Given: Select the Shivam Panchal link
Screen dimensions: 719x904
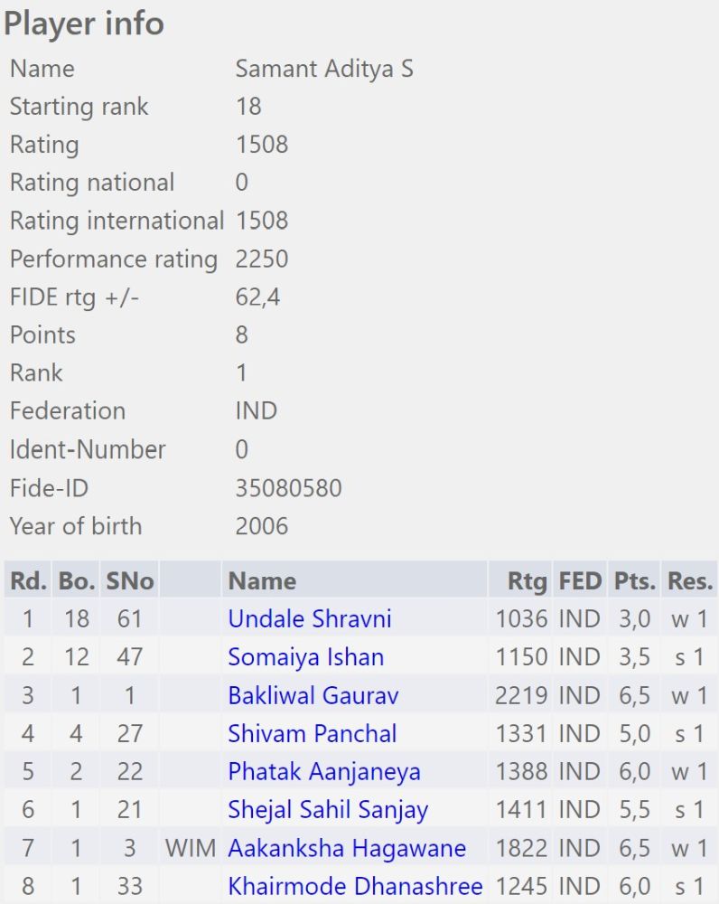Looking at the screenshot, I should click(312, 733).
